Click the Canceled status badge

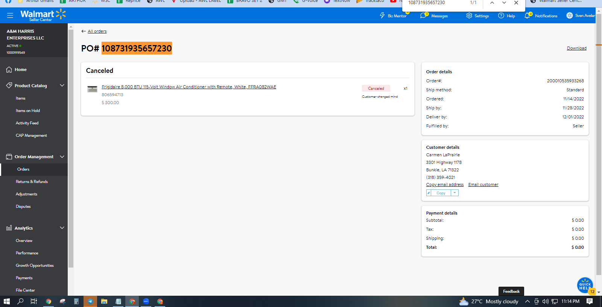pos(376,88)
